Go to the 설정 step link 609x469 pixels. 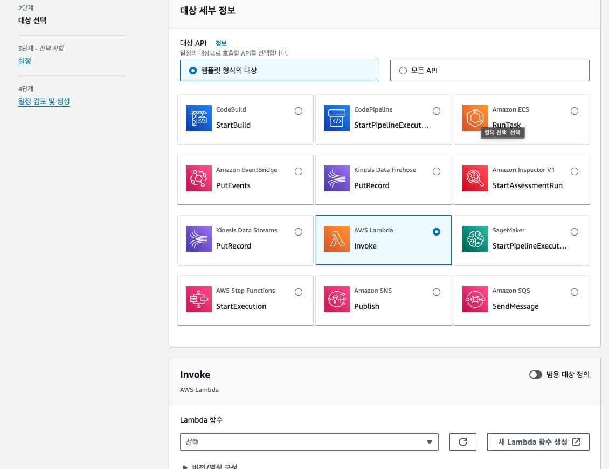(24, 61)
